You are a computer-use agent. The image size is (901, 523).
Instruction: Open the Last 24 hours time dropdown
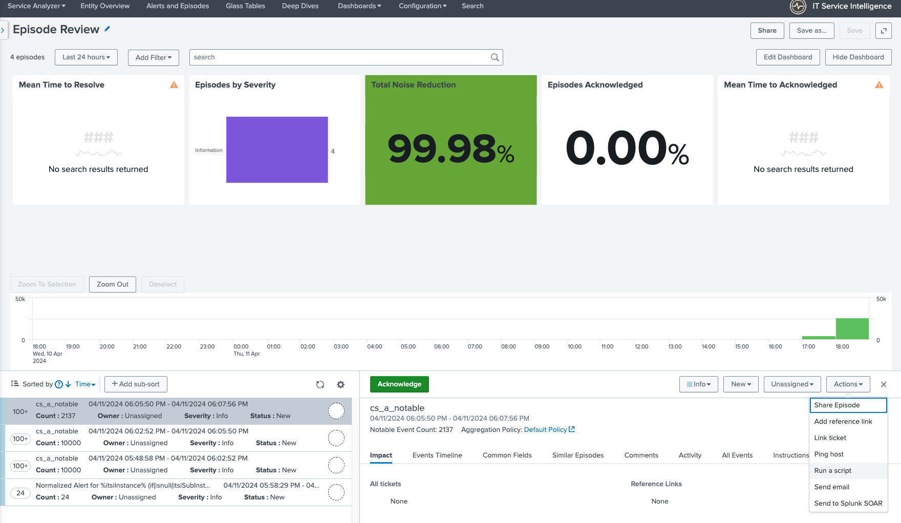pos(86,57)
